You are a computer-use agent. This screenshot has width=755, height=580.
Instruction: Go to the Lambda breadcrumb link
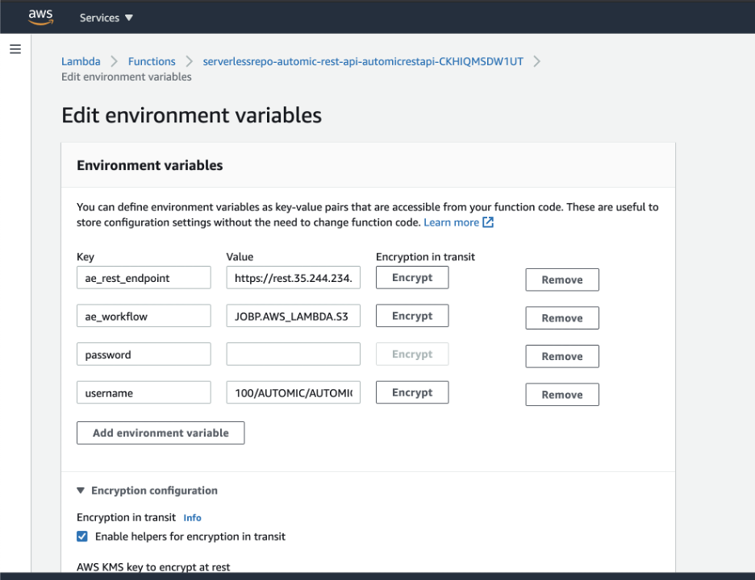click(81, 61)
